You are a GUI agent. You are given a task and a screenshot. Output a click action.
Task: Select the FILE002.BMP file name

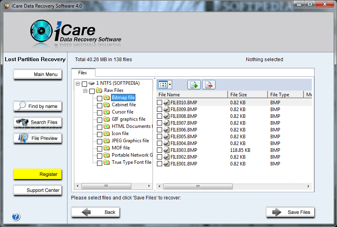184,157
